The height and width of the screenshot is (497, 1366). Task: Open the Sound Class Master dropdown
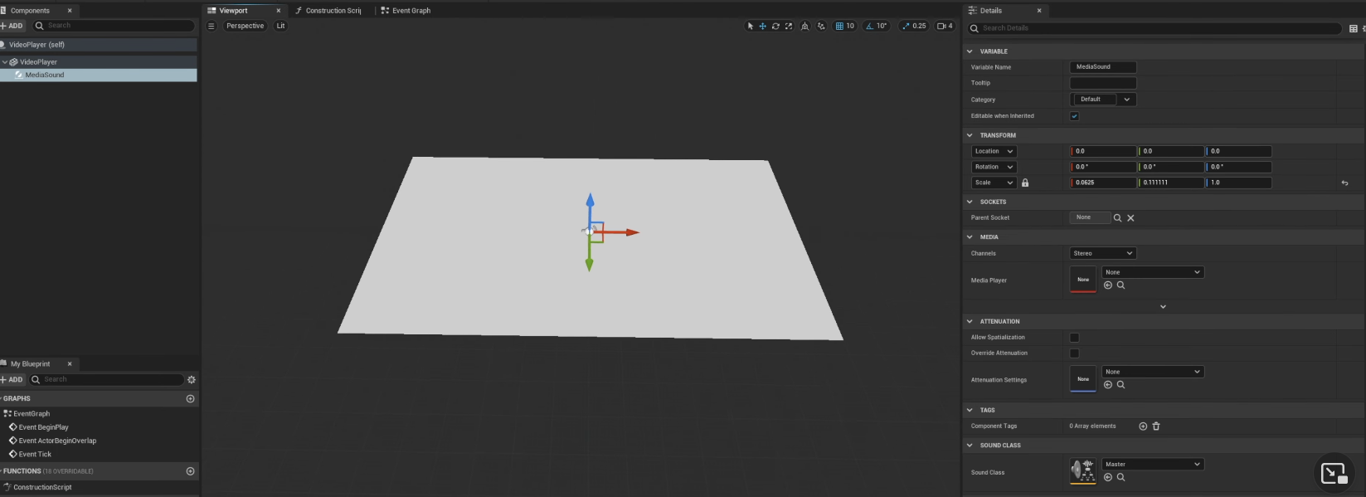coord(1152,465)
